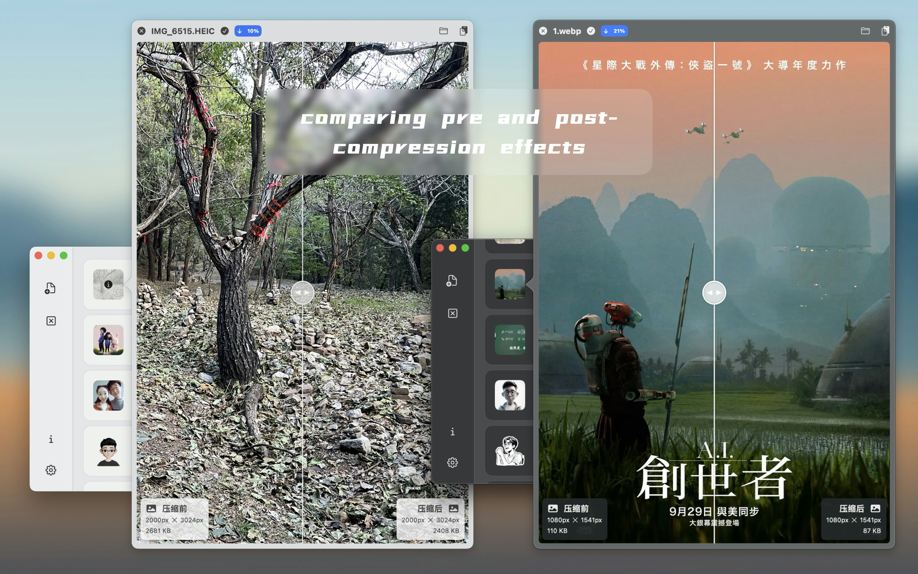
Task: Open folder icon in 1.webp preview
Action: click(x=865, y=31)
